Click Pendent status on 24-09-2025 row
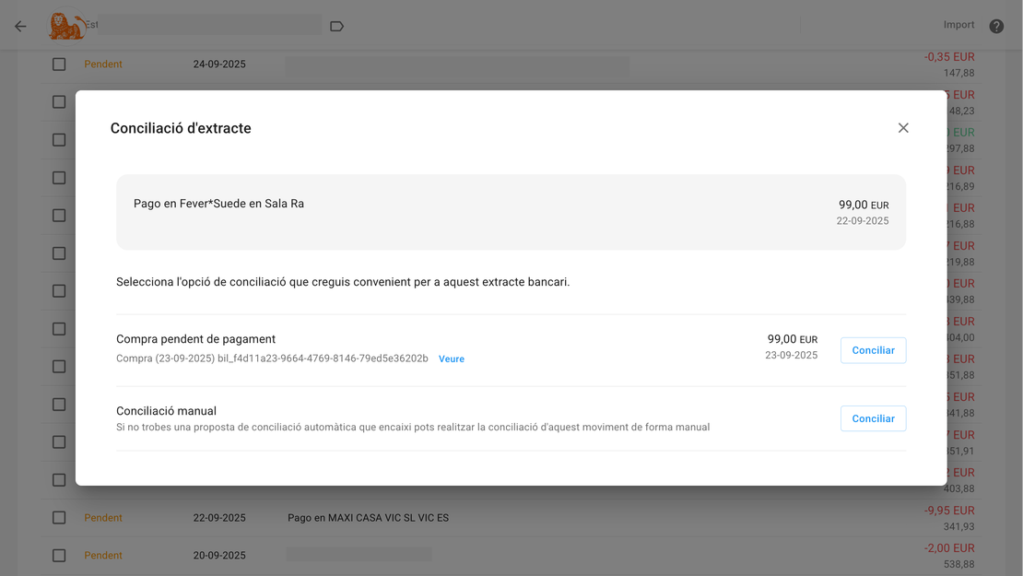This screenshot has height=576, width=1023. [x=103, y=65]
